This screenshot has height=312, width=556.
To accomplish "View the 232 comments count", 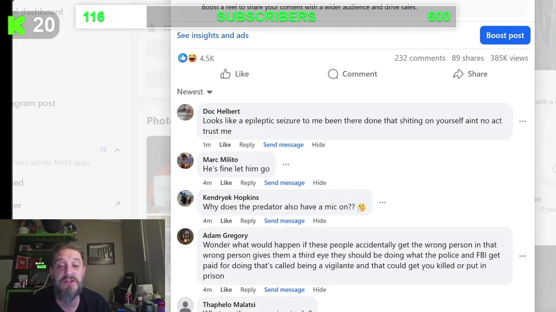I will click(x=420, y=58).
